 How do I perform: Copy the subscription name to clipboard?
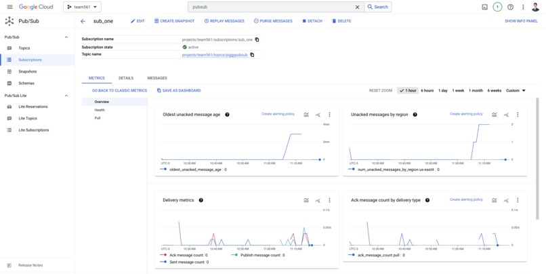coord(257,40)
